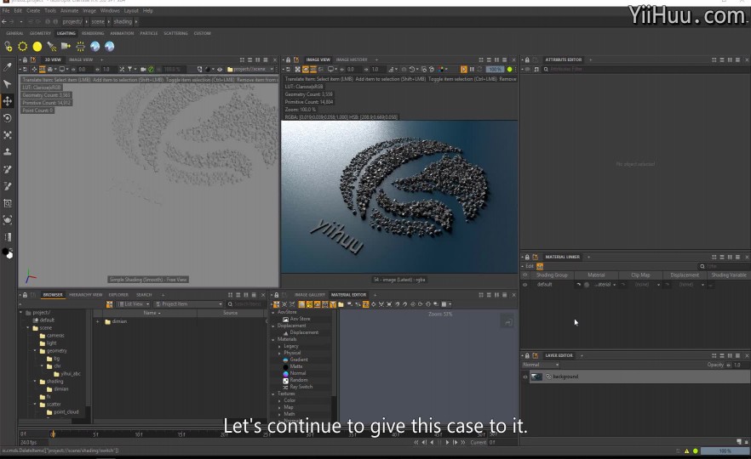This screenshot has height=459, width=751.
Task: Click the 3D View camera icon
Action: point(143,70)
